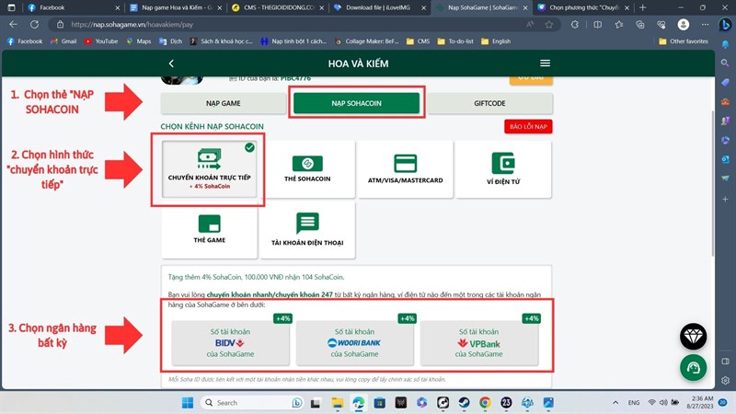Image resolution: width=736 pixels, height=414 pixels.
Task: Show hidden system tray icons chevron
Action: click(615, 403)
